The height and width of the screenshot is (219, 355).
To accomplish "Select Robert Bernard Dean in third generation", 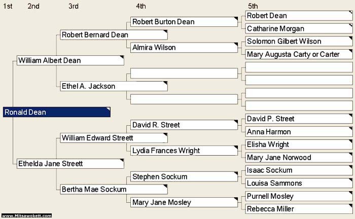I will click(x=114, y=34).
